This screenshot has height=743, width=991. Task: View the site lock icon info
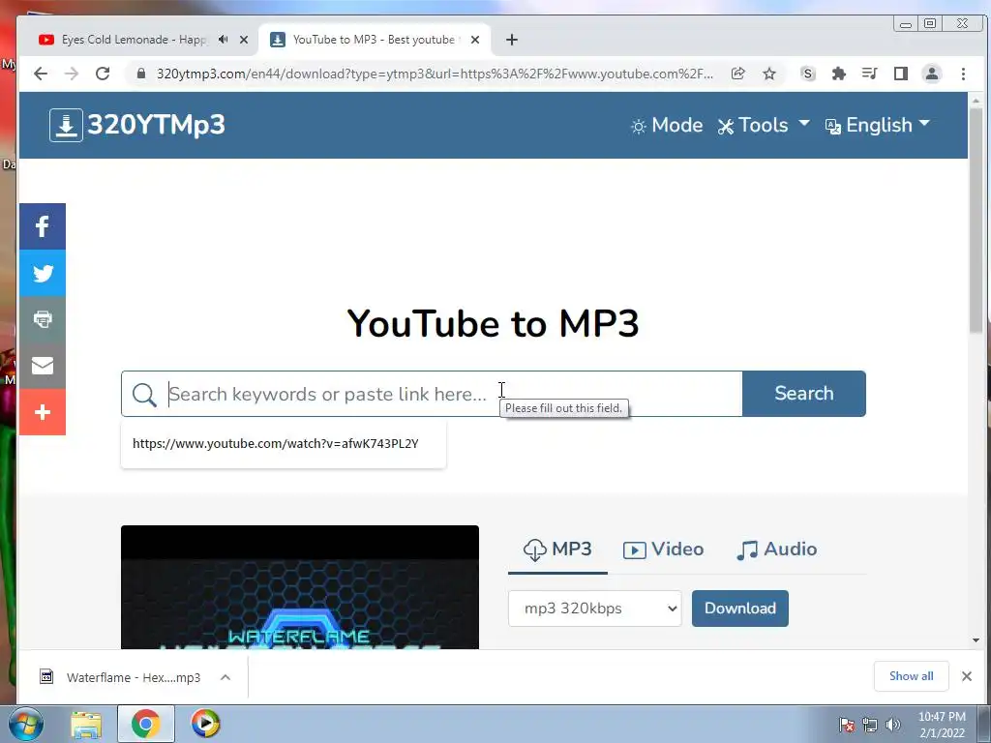141,74
